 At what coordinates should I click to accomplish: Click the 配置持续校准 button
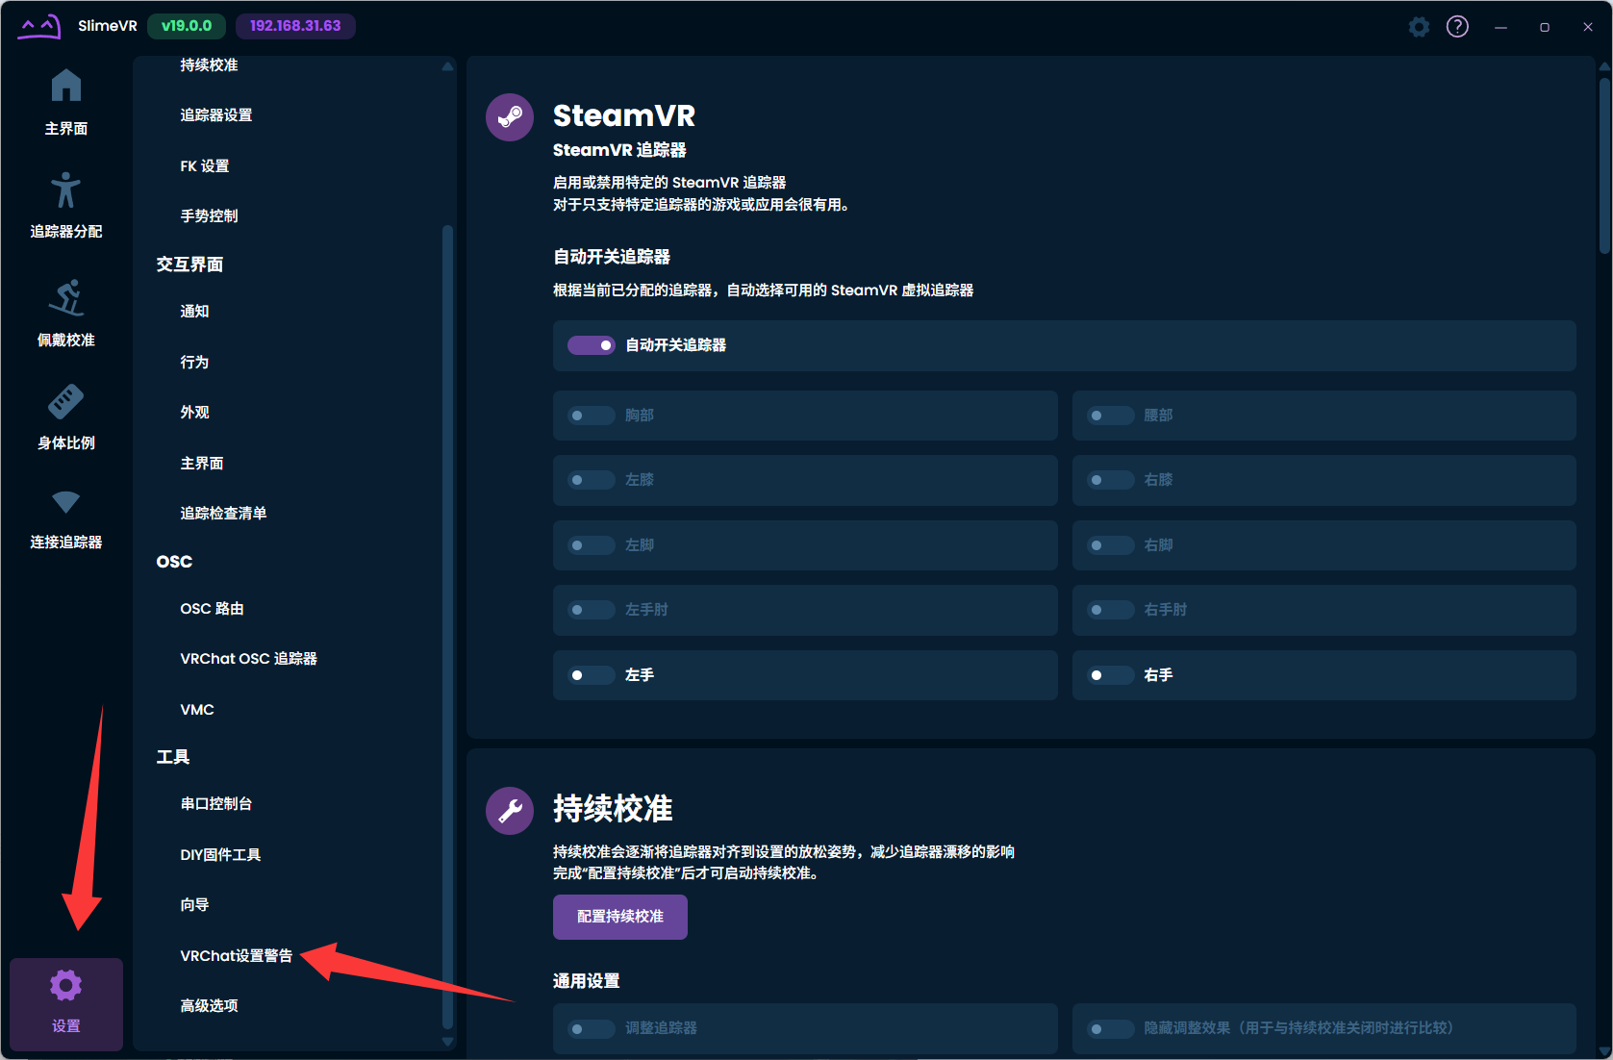coord(620,917)
